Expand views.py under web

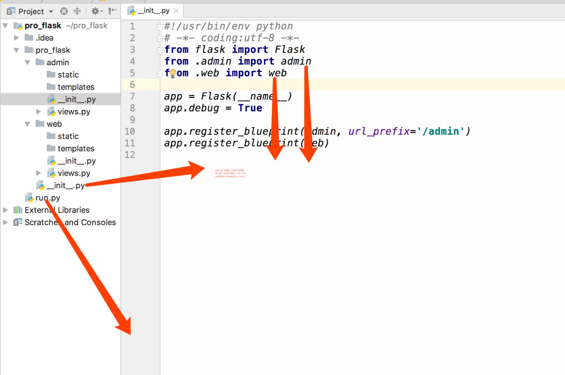[x=39, y=173]
